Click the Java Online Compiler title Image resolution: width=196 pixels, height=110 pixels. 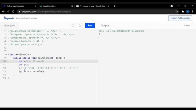point(26,18)
